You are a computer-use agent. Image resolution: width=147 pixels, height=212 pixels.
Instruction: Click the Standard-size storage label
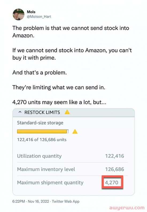click(x=40, y=123)
